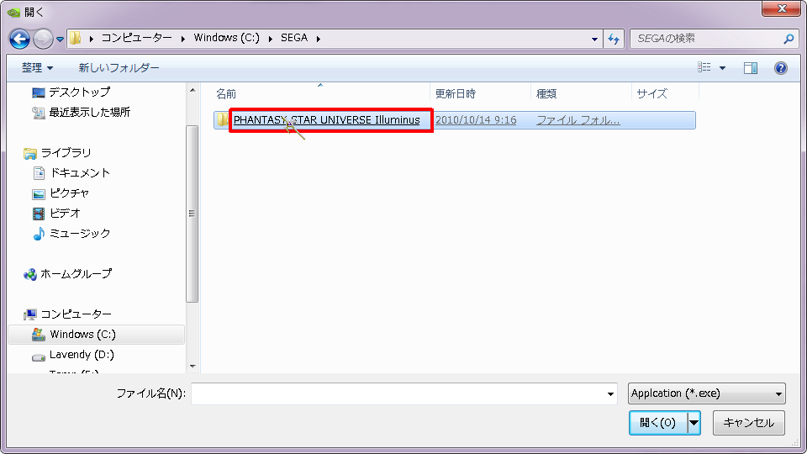Image resolution: width=807 pixels, height=454 pixels.
Task: Select コンピューター in navigation pane tree
Action: tap(76, 314)
